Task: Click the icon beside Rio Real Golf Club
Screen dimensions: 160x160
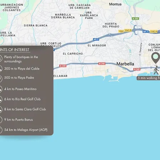Action: [x=1, y=99]
